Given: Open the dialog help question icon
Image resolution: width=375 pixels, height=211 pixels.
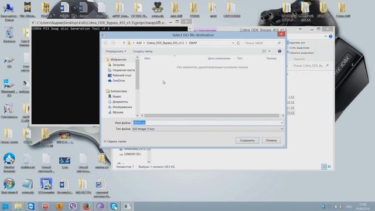Looking at the screenshot, I should tap(279, 51).
